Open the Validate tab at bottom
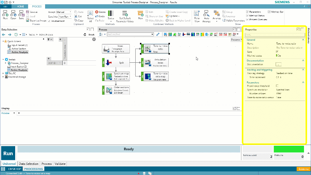This screenshot has height=175, width=311. coord(60,164)
